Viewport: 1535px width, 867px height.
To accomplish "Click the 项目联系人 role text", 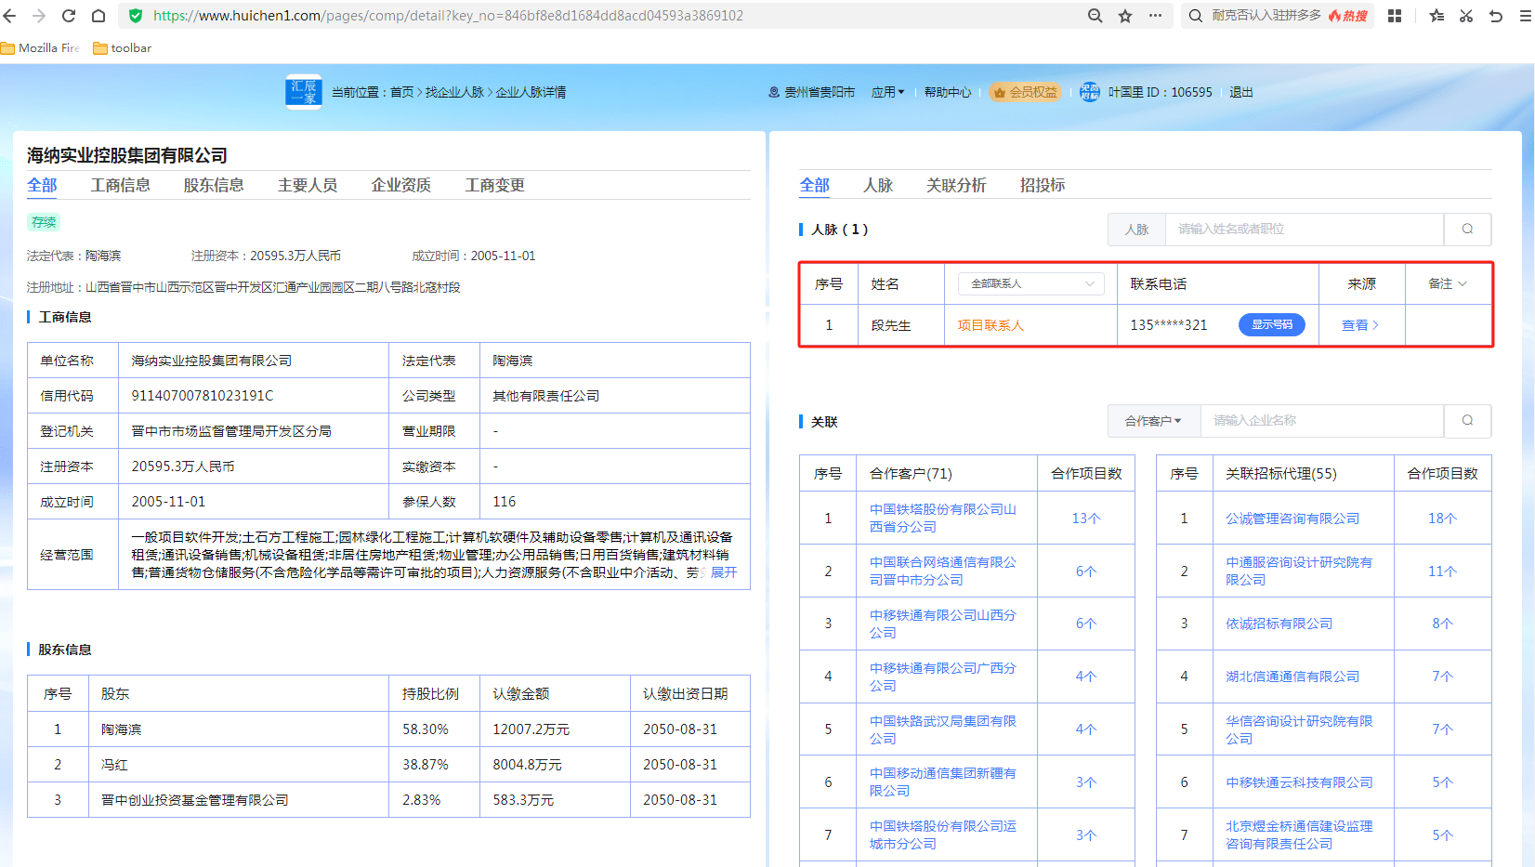I will [991, 325].
